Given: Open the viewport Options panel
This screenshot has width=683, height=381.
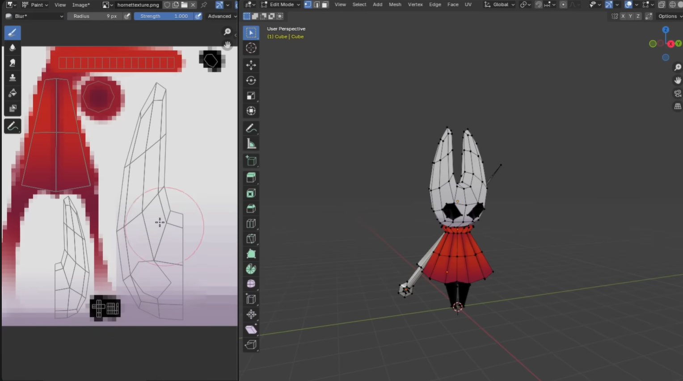Looking at the screenshot, I should pos(669,16).
